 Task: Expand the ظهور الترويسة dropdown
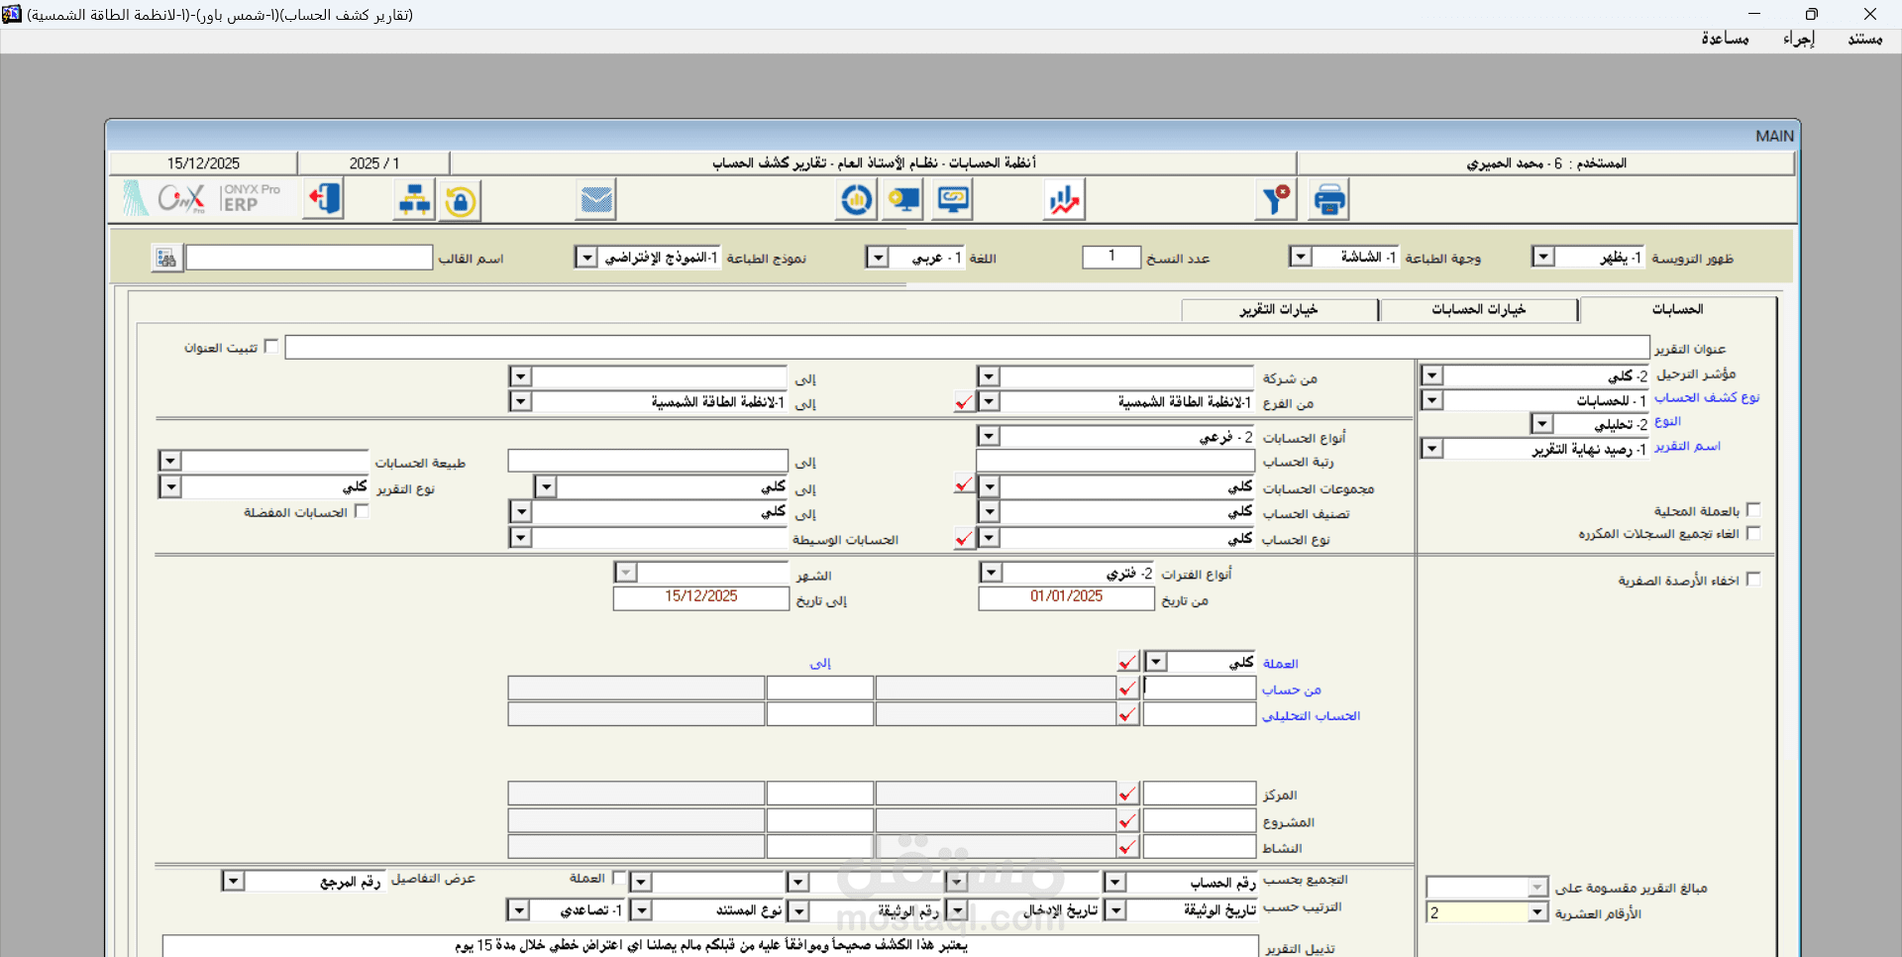tap(1543, 258)
